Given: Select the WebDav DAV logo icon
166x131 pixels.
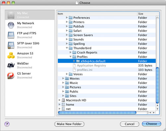Looking at the screenshot, I should pyautogui.click(x=11, y=65).
